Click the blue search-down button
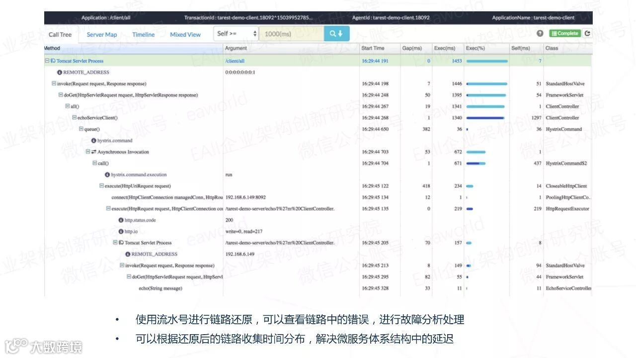This screenshot has width=636, height=358. 336,33
